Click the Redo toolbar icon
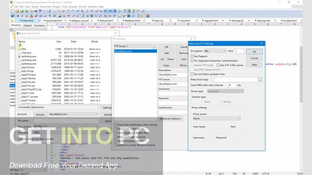 click(x=73, y=11)
